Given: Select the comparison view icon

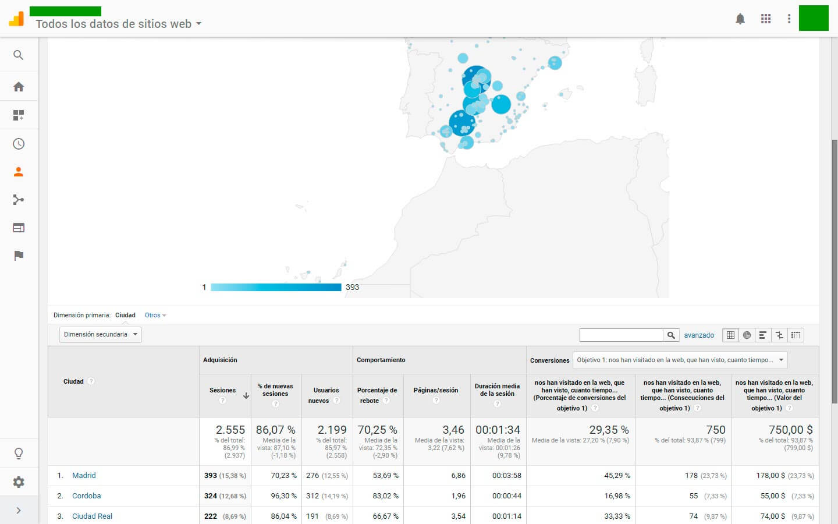Looking at the screenshot, I should pyautogui.click(x=779, y=335).
